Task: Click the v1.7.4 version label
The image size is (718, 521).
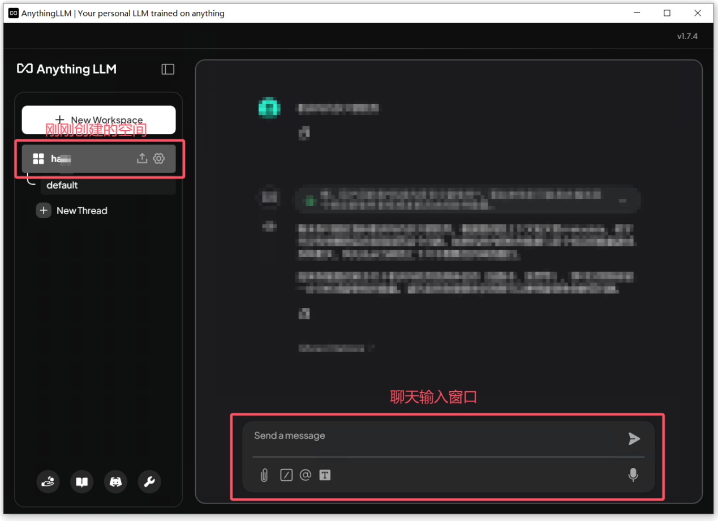Action: click(687, 36)
